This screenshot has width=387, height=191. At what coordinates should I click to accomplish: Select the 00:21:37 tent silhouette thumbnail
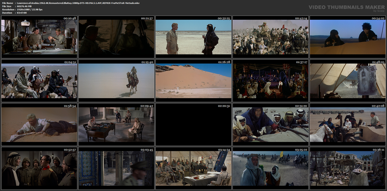(x=116, y=37)
